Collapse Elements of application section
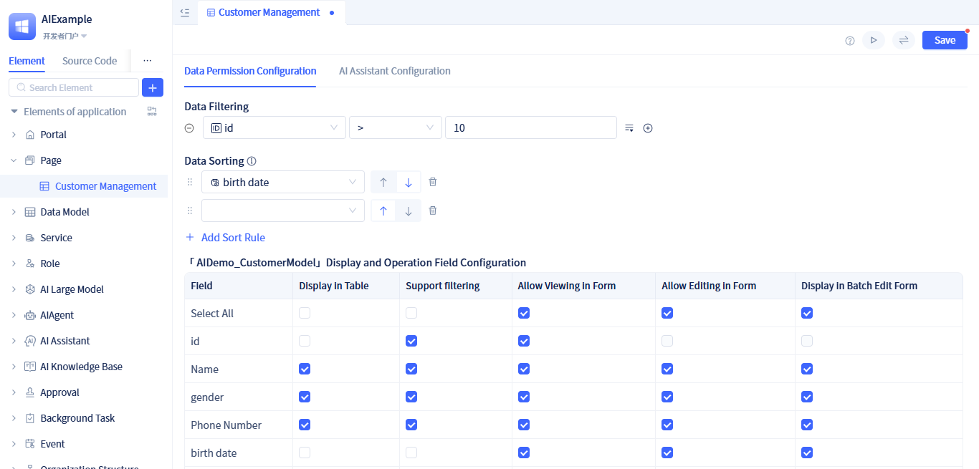This screenshot has width=979, height=469. coord(14,112)
